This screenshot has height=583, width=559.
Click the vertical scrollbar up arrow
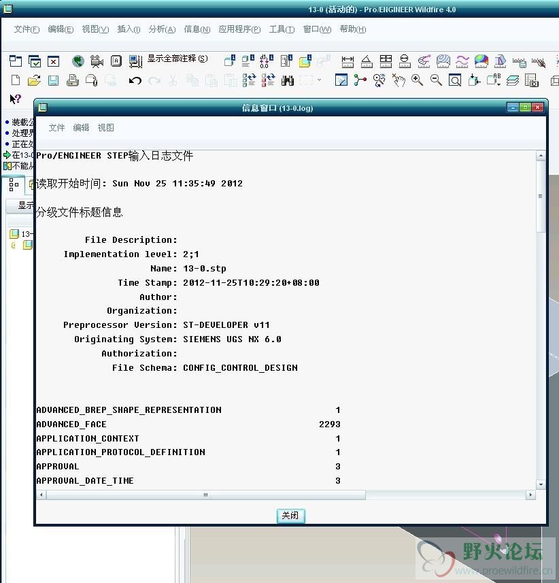point(541,155)
